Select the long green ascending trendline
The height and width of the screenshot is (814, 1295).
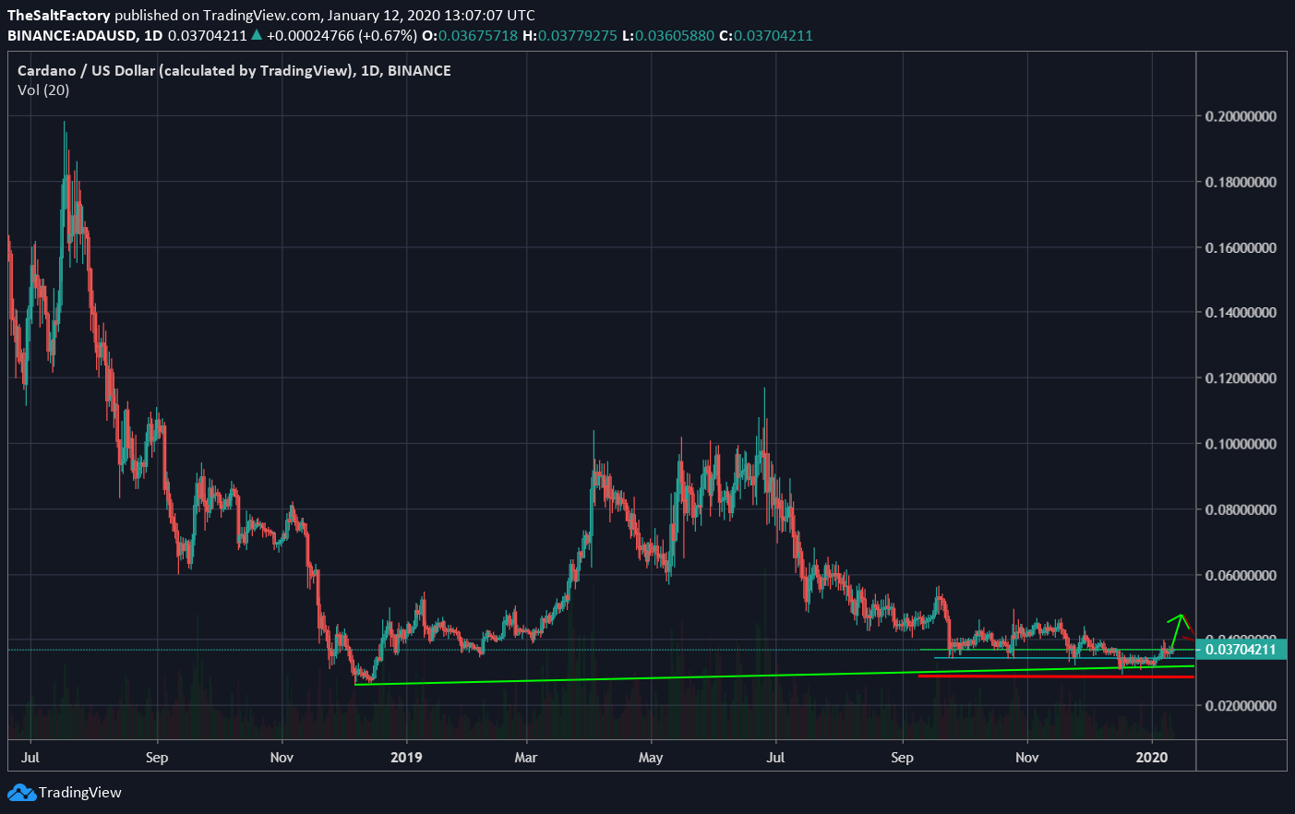(775, 675)
